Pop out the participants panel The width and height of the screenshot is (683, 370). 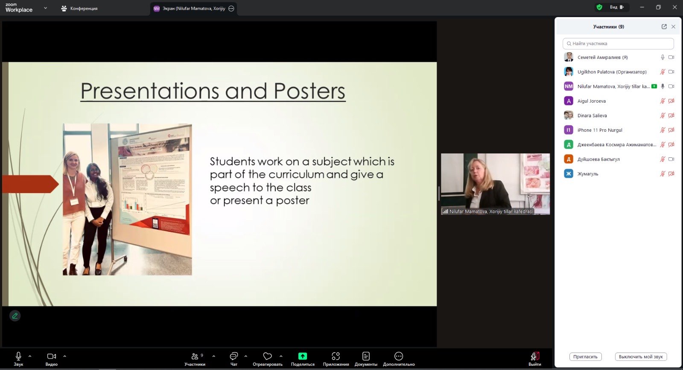click(664, 26)
